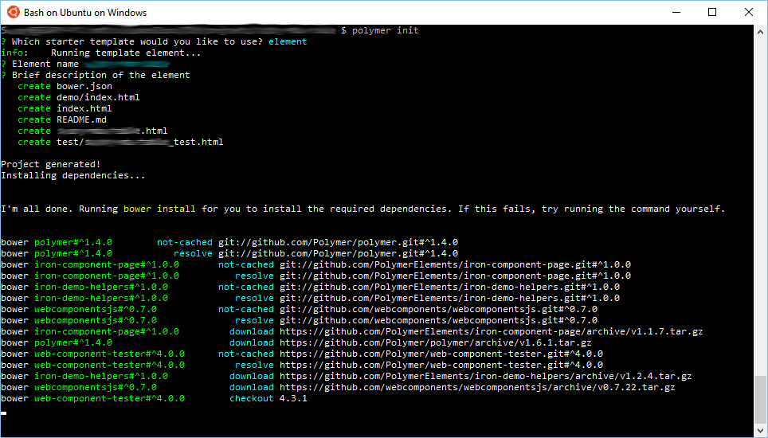Click the "Bash on Ubuntu on Windows" title
The width and height of the screenshot is (768, 438).
point(85,13)
